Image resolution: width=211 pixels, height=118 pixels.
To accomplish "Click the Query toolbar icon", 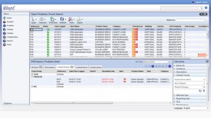I will [x=33, y=19].
